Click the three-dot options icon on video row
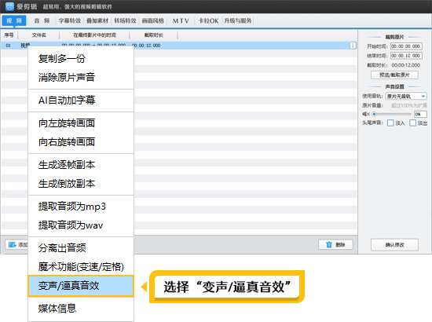This screenshot has width=432, height=322. point(353,46)
